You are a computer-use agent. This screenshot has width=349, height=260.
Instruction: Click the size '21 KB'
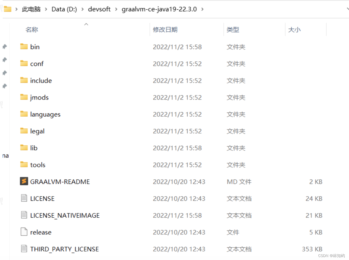click(x=314, y=216)
